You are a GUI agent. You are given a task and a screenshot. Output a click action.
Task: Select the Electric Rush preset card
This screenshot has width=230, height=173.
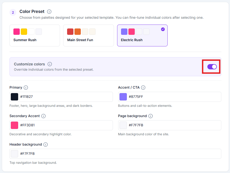[142, 35]
